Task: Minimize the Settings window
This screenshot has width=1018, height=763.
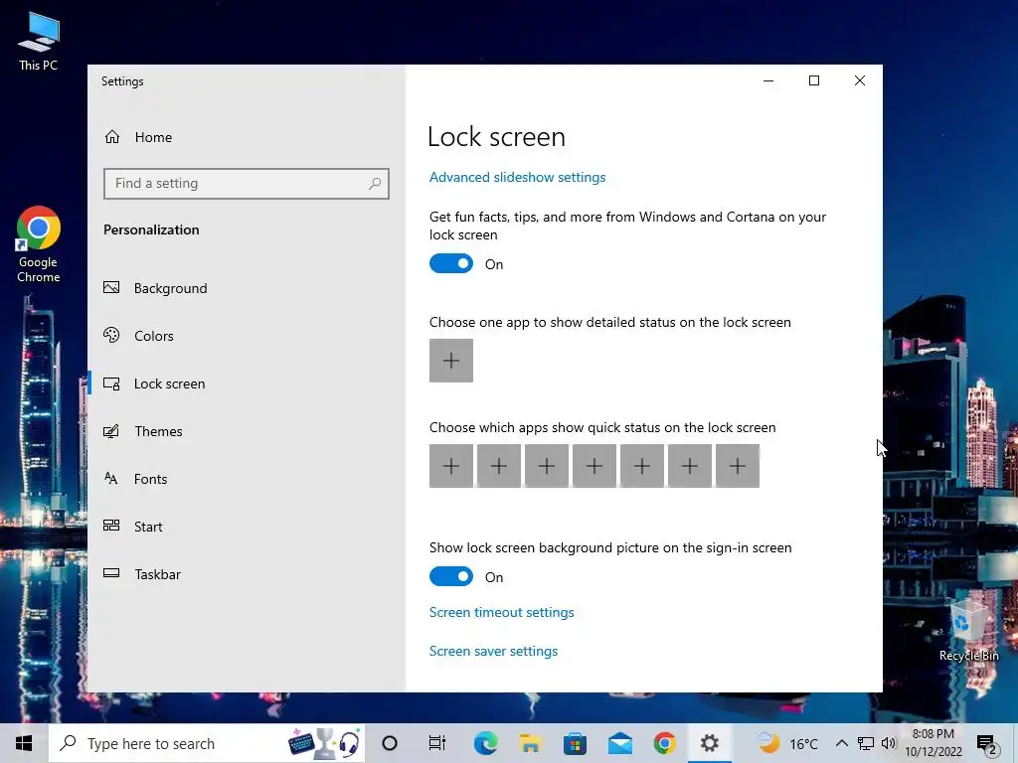Action: [768, 80]
